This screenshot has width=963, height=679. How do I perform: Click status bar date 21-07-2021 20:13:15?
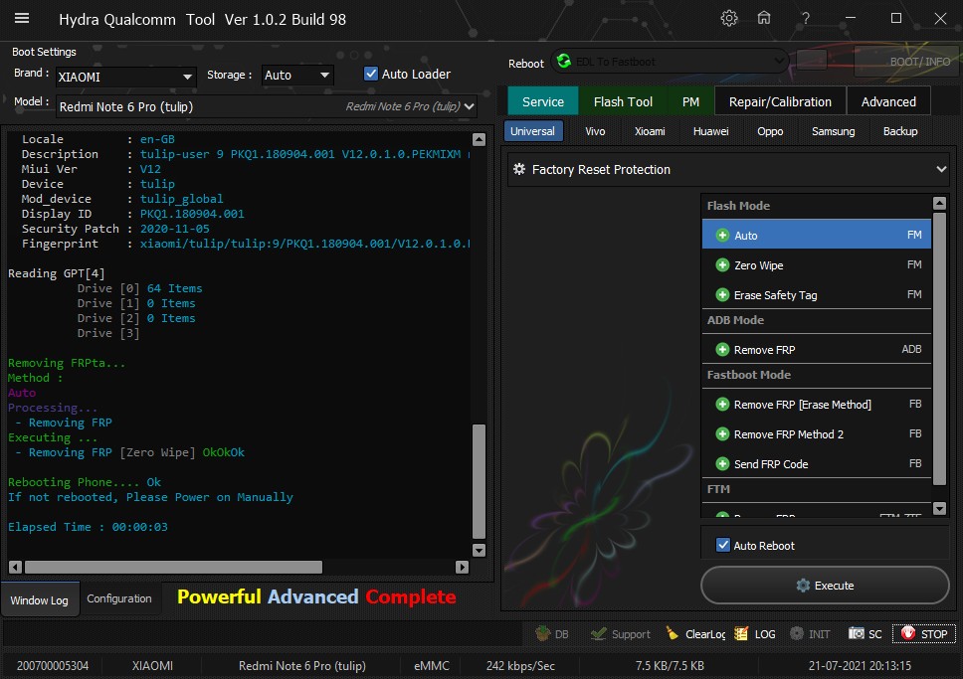point(860,666)
